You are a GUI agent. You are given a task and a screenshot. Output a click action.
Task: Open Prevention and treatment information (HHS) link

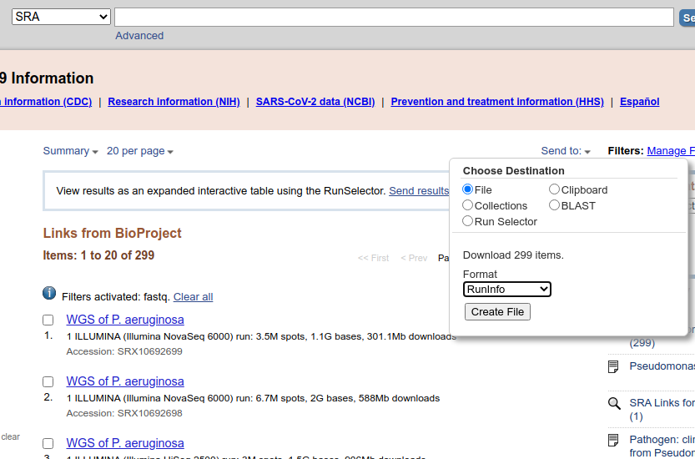point(497,102)
